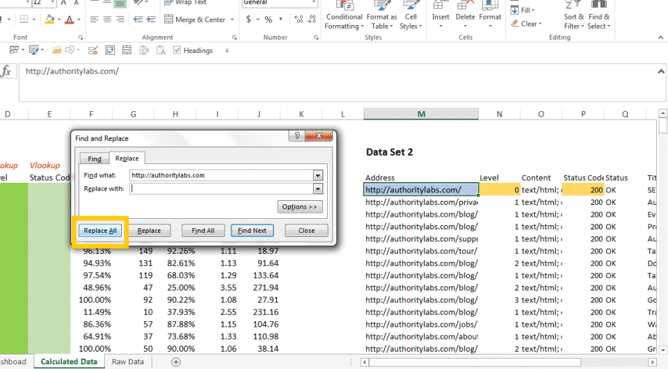Viewport: 668px width, 369px height.
Task: Click the Borders icon in Font group
Action: click(x=24, y=19)
